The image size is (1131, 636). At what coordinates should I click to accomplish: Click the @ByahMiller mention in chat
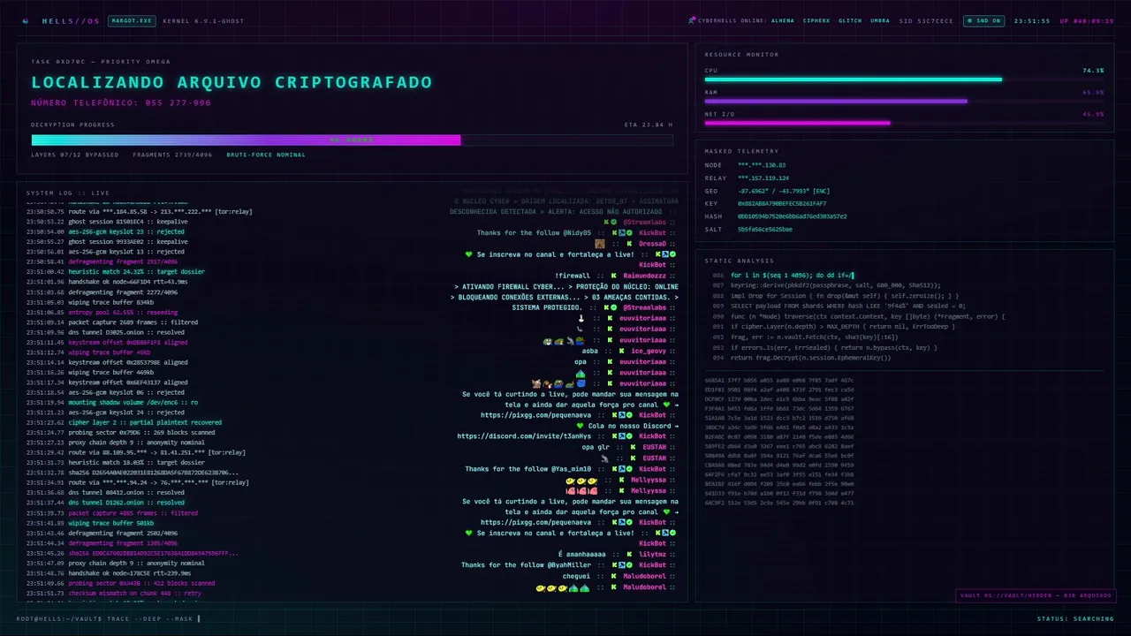[569, 564]
